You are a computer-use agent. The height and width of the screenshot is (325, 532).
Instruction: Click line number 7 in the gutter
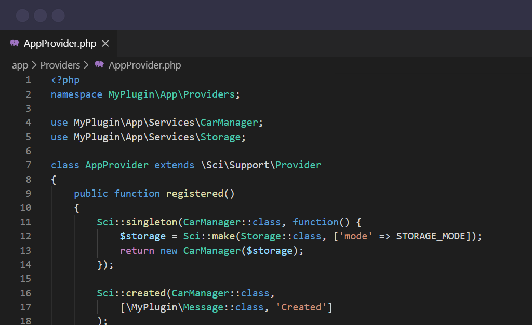[29, 165]
